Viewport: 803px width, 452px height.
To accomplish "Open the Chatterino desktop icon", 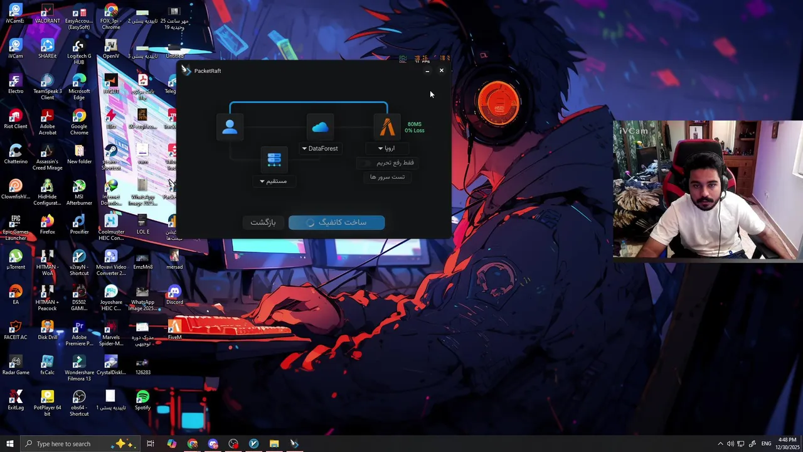I will (x=16, y=155).
